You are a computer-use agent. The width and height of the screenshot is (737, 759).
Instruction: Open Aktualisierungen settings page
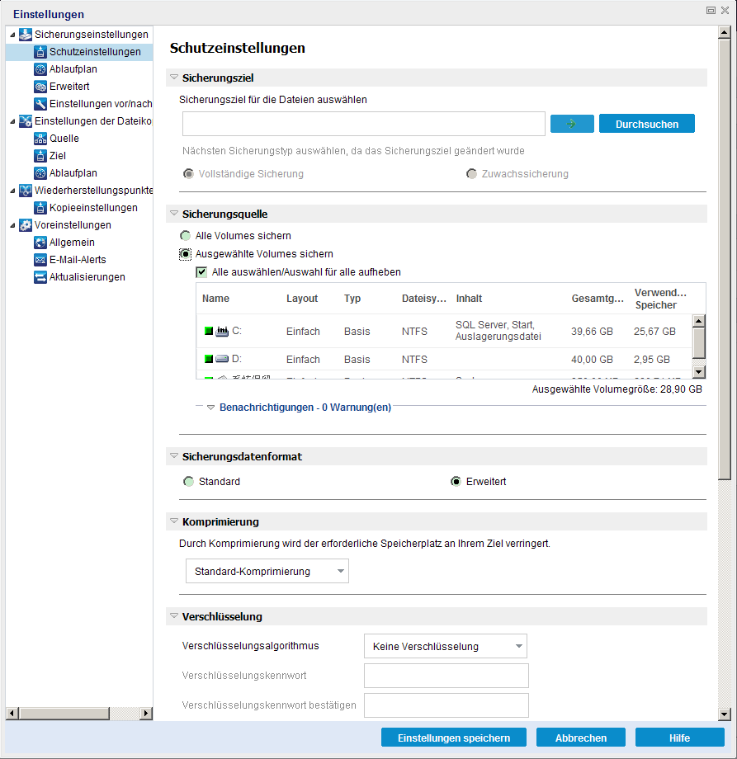click(x=87, y=277)
